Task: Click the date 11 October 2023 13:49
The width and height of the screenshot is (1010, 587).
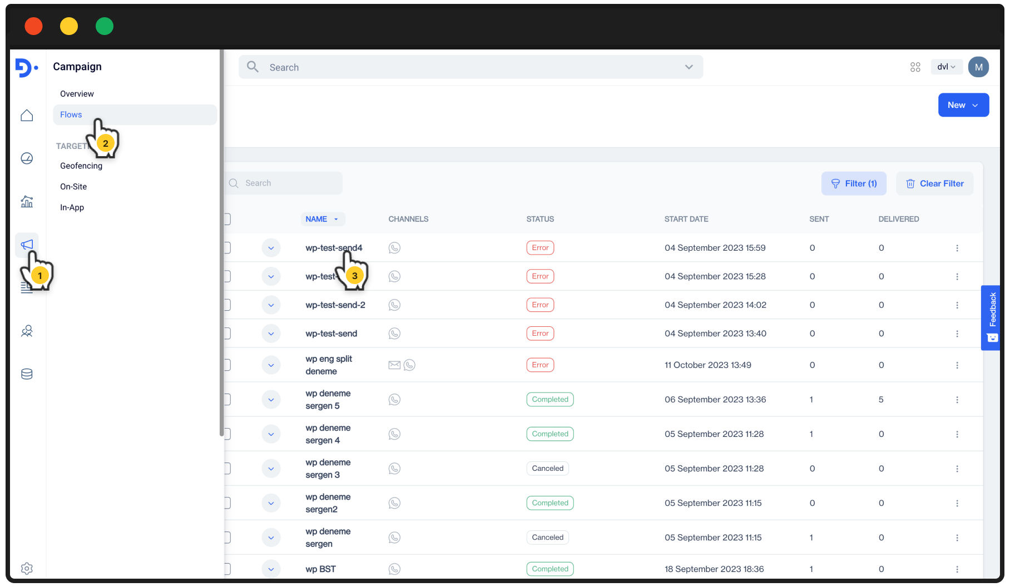Action: tap(707, 365)
